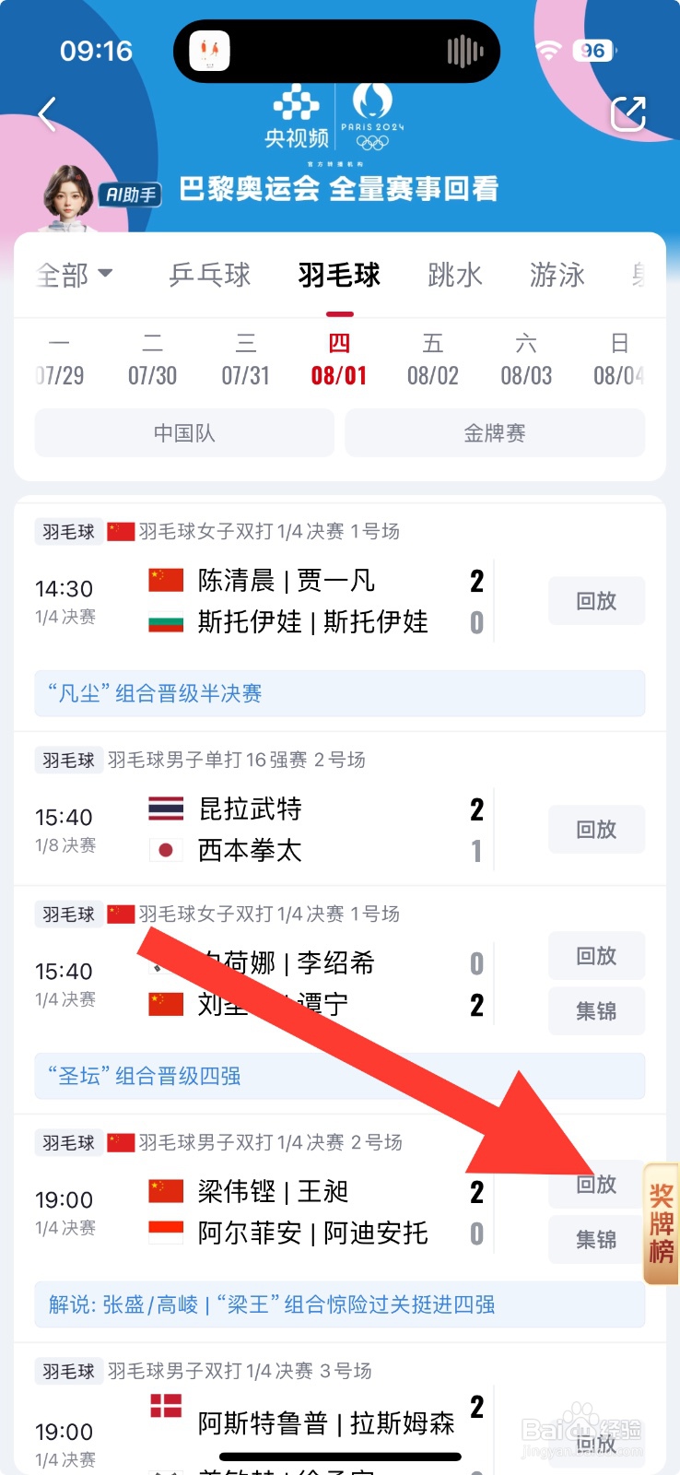Tap the Dynamic Island app icon
Viewport: 680px width, 1475px height.
pos(209,51)
